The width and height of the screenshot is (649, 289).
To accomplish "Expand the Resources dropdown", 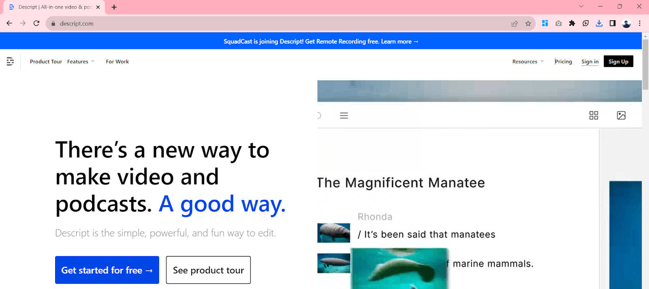I will click(528, 62).
